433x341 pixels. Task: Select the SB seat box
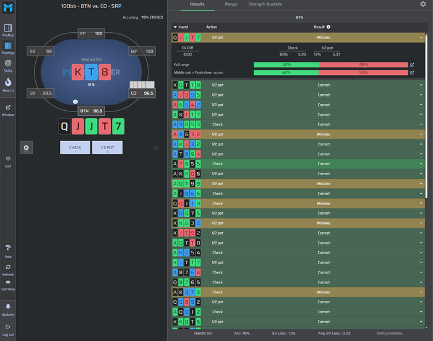click(41, 93)
